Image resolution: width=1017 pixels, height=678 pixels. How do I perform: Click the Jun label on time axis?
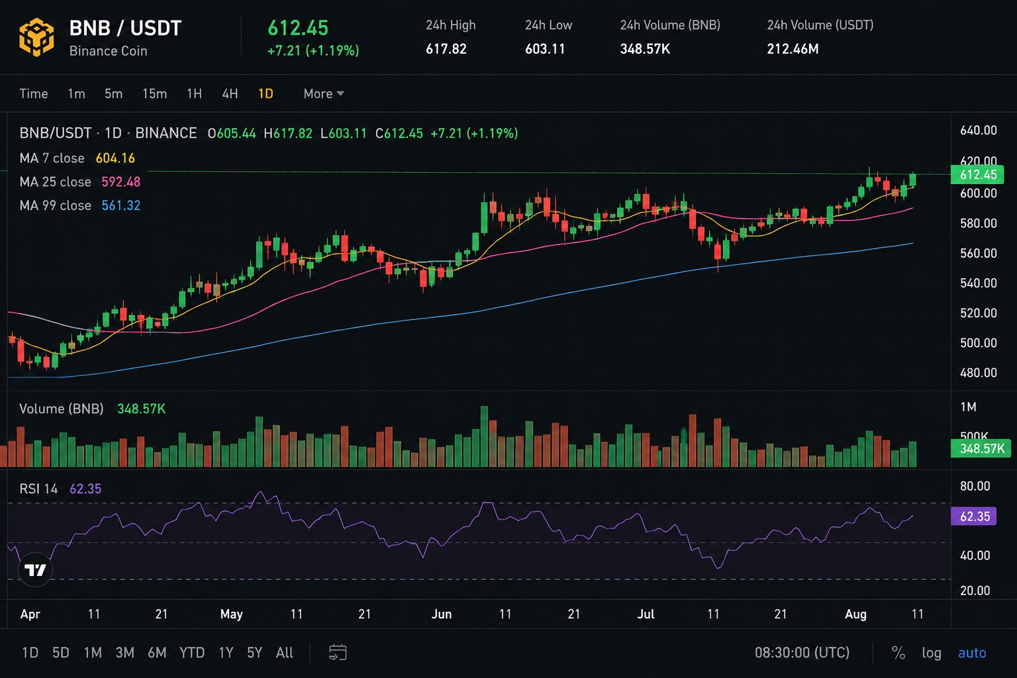[x=442, y=614]
